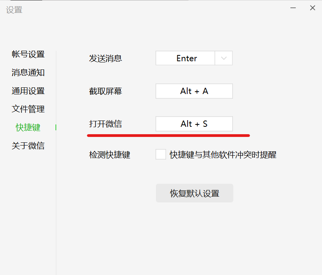Image resolution: width=322 pixels, height=275 pixels.
Task: Open the 关于微信 section
Action: 28,146
